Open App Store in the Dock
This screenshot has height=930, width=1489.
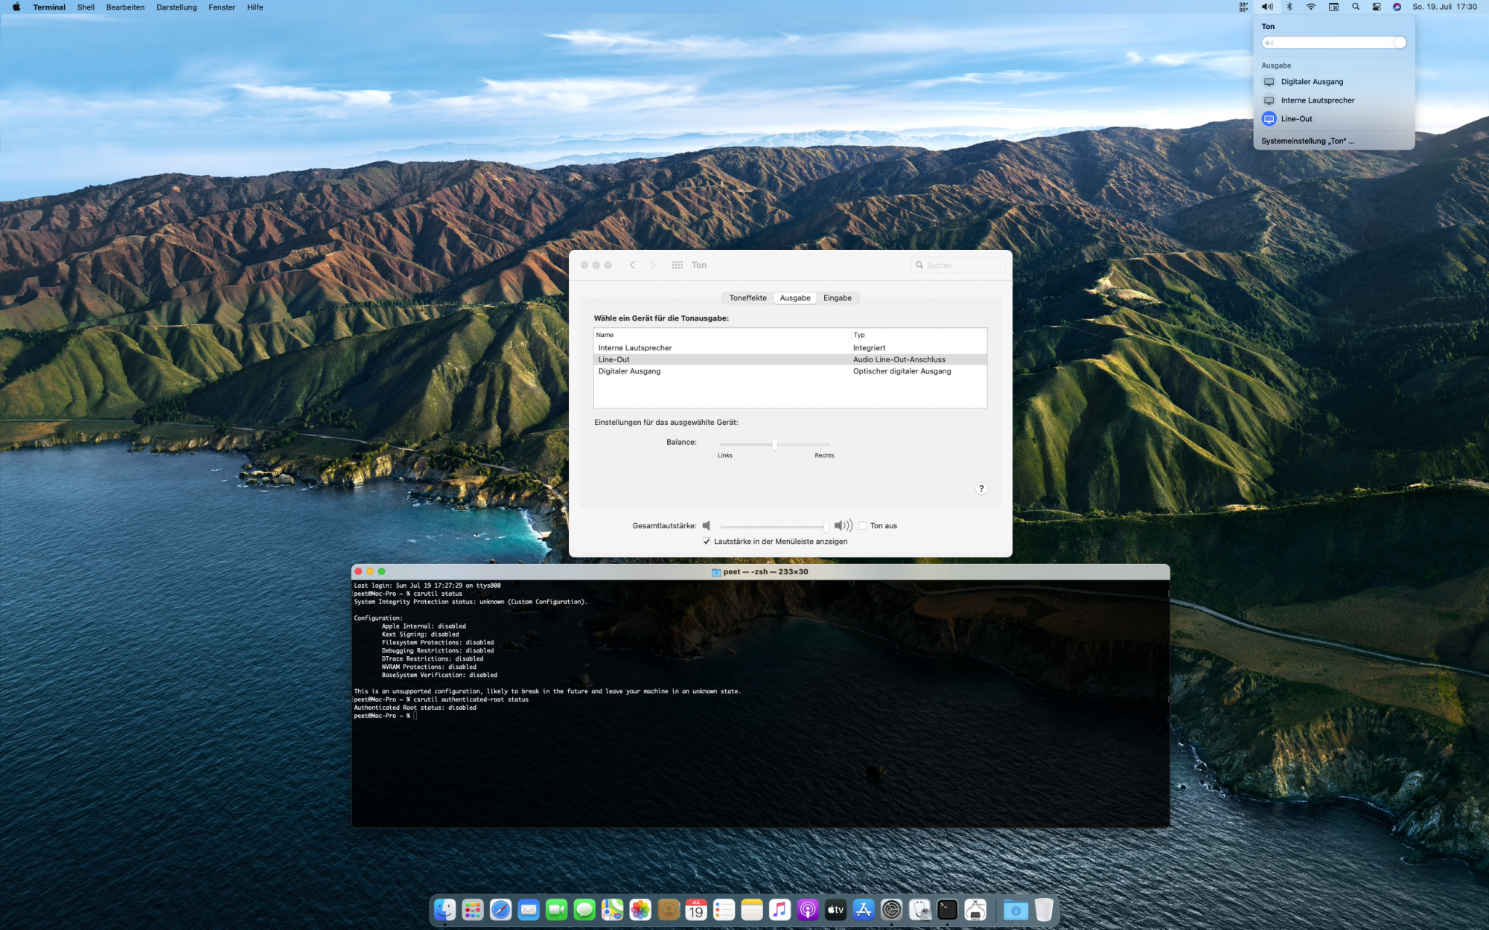point(864,909)
